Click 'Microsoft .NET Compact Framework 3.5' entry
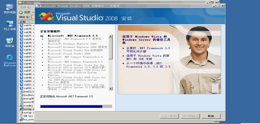This screenshot has width=260, height=124. click(75, 62)
